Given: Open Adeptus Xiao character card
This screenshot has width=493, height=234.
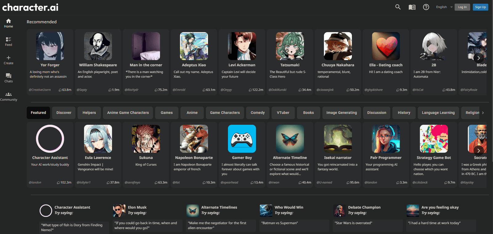Looking at the screenshot, I should coord(194,62).
